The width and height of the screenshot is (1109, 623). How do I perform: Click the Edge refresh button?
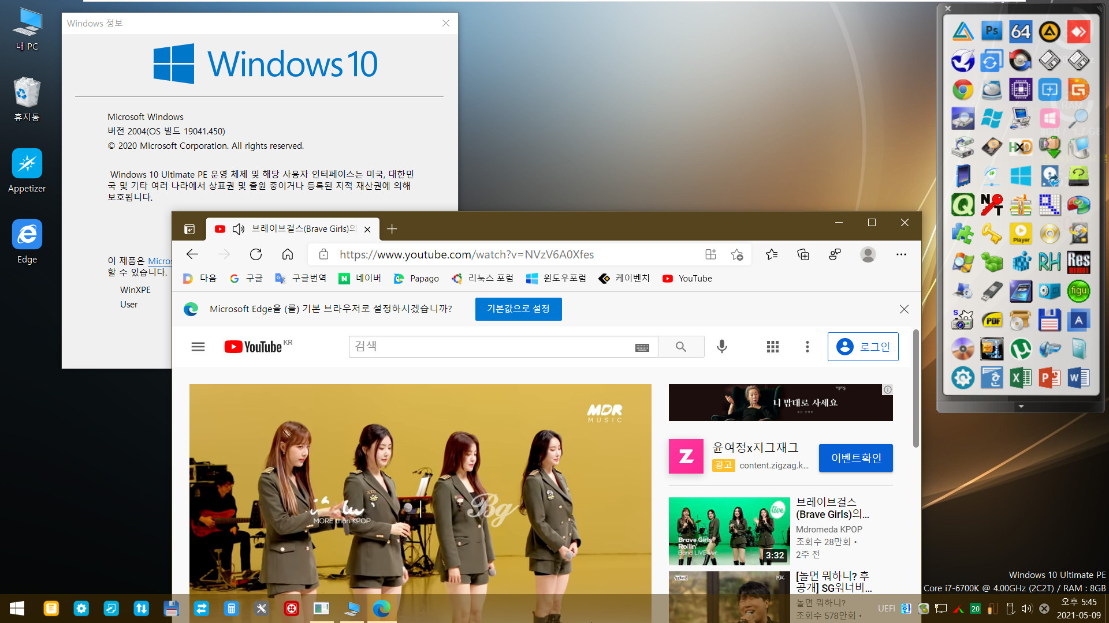256,254
